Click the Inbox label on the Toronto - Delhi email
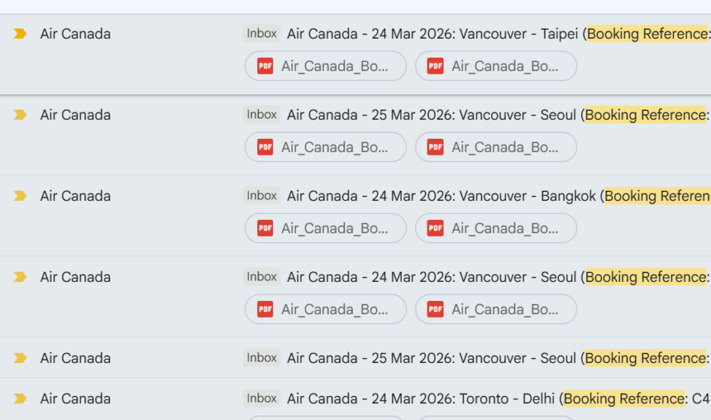This screenshot has width=711, height=420. [x=262, y=398]
